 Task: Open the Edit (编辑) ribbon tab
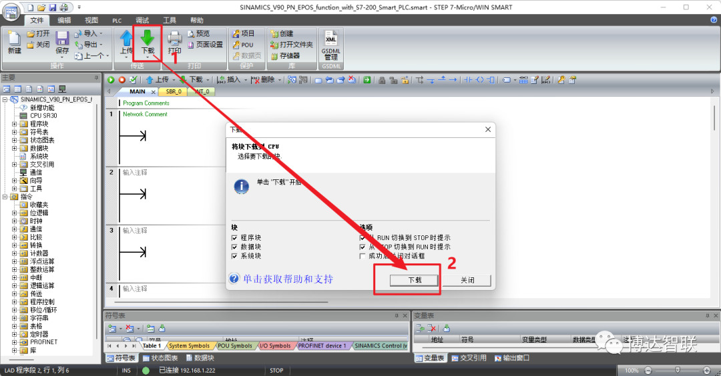pyautogui.click(x=64, y=20)
